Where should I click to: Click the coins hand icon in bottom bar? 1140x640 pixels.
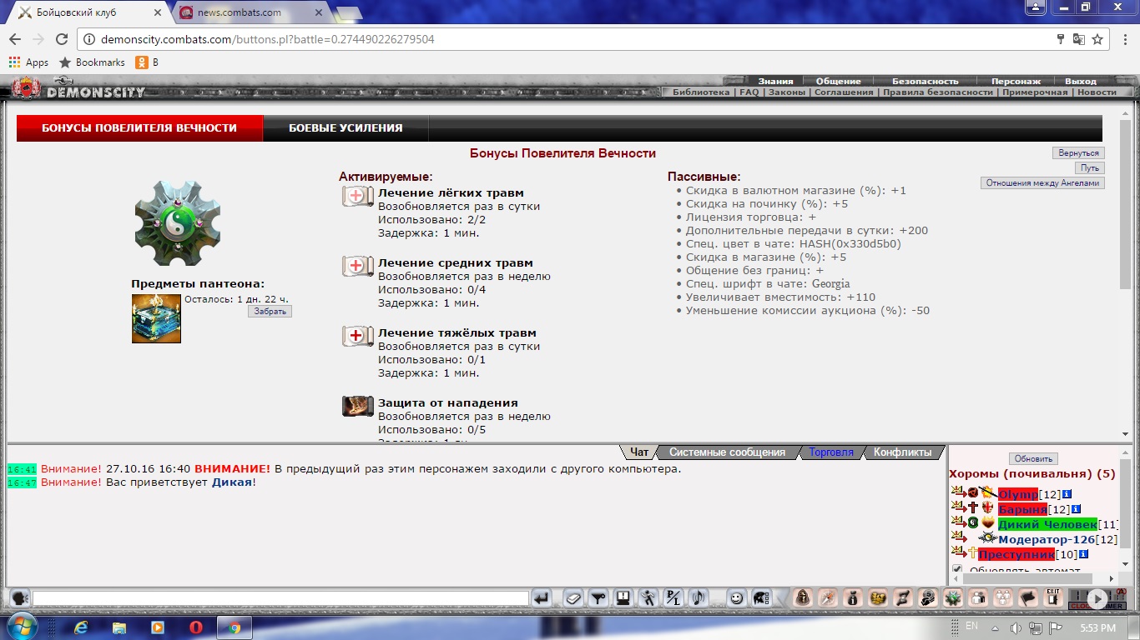point(927,597)
